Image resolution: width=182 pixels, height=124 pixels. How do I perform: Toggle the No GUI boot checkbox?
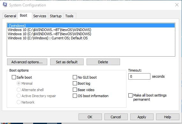[75, 77]
